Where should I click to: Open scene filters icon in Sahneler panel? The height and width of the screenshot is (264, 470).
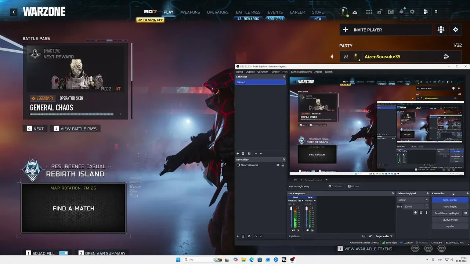click(x=249, y=153)
